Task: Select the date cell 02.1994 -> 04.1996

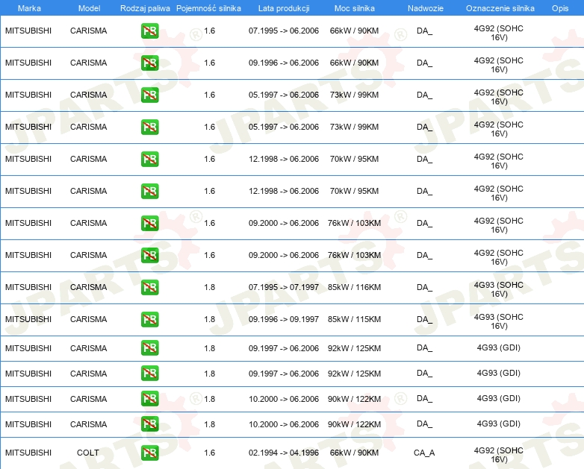Action: coord(284,453)
